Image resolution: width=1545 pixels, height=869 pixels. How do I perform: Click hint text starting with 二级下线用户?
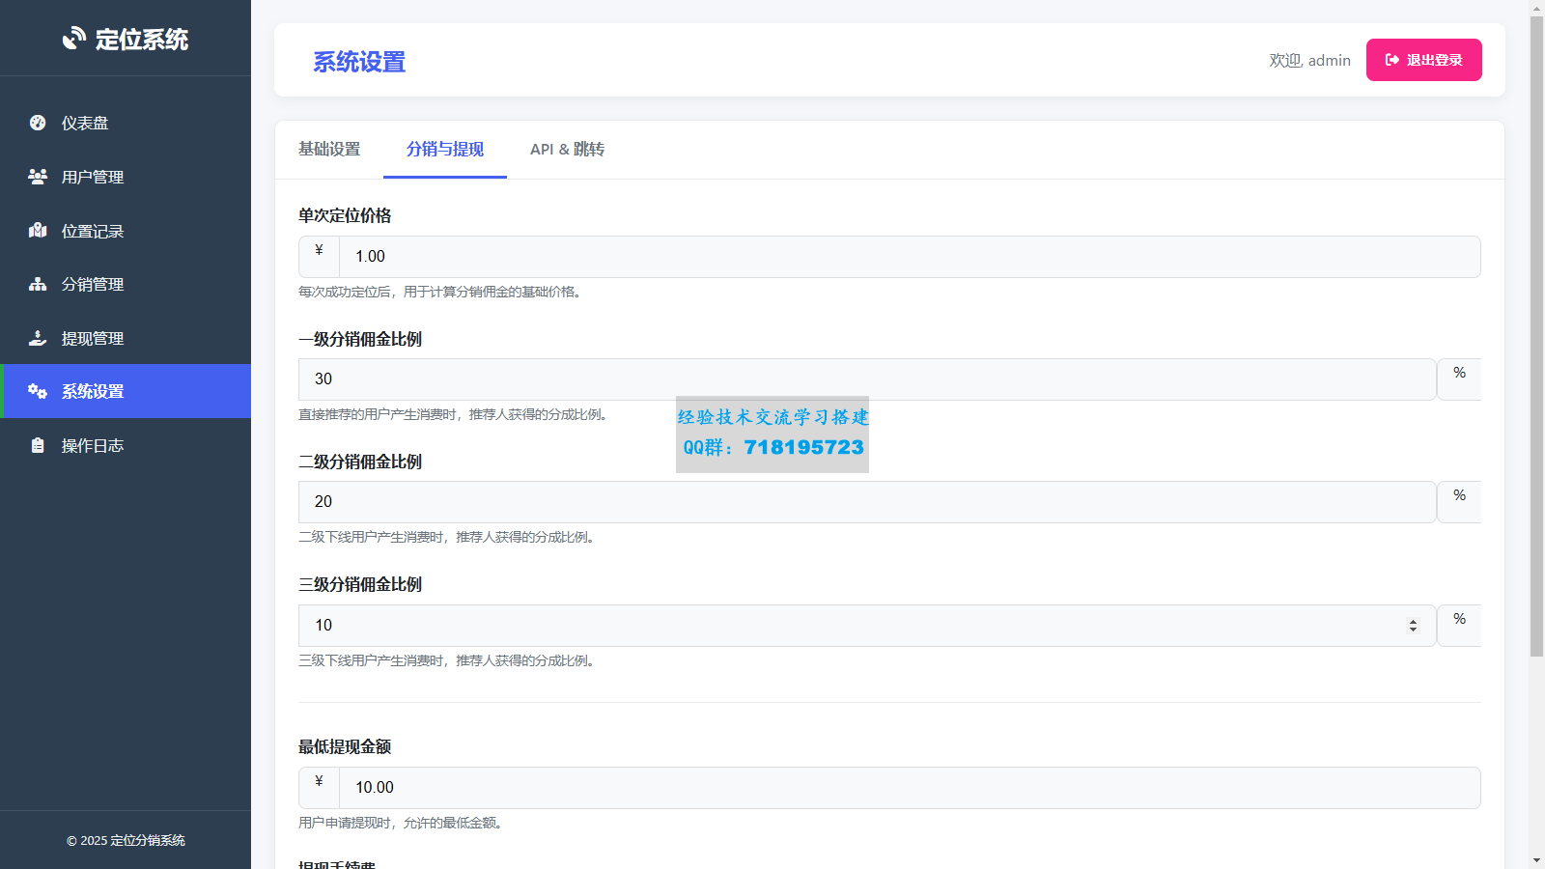448,537
